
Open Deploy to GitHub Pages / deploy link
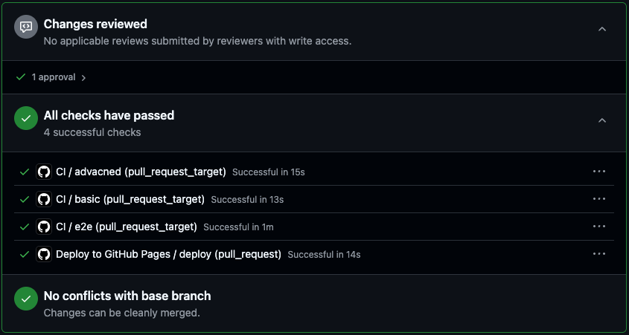[x=168, y=254]
